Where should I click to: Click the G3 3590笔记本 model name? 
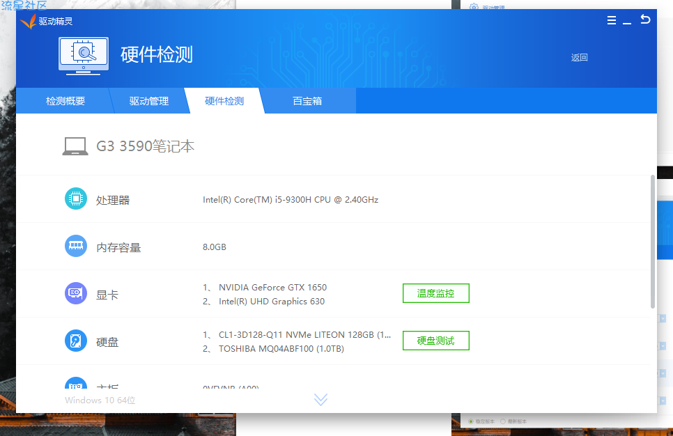pos(146,146)
